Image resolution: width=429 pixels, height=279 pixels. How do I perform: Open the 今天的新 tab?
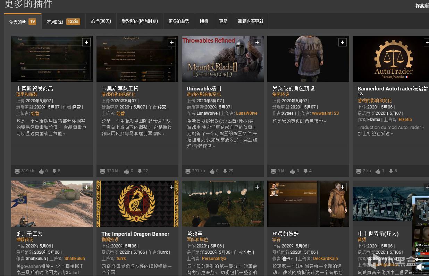point(23,21)
